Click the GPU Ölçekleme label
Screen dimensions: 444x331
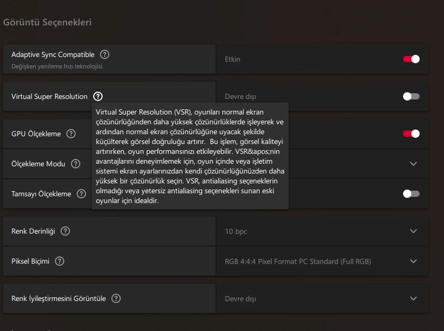click(x=36, y=134)
